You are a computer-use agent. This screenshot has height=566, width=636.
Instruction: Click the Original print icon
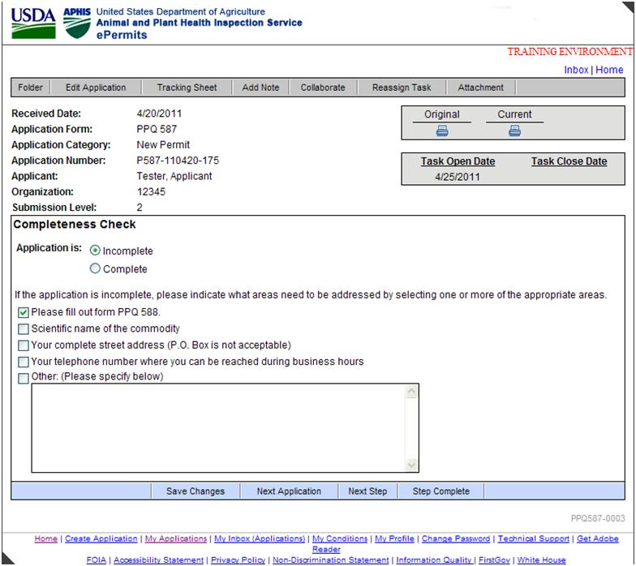[442, 131]
